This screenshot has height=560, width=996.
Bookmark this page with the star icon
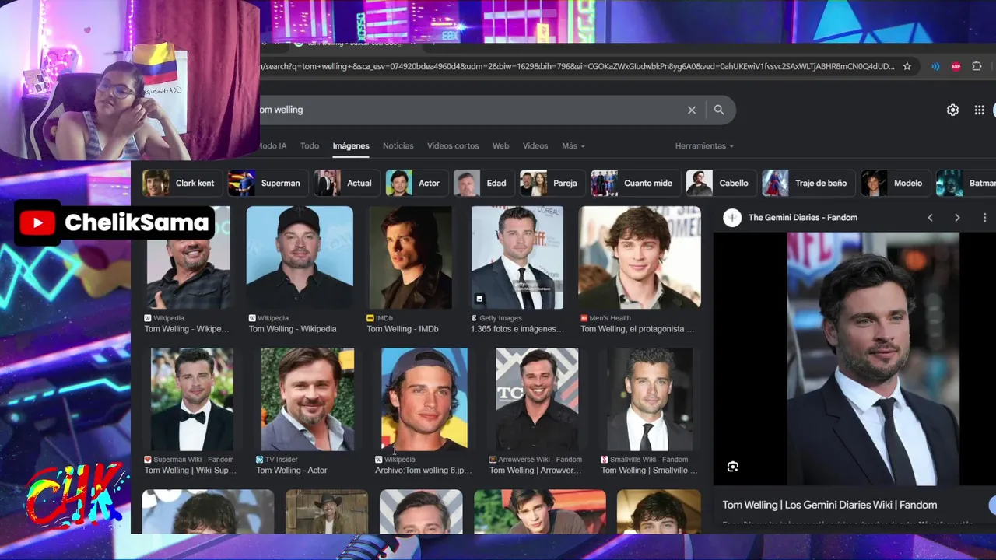pyautogui.click(x=907, y=66)
